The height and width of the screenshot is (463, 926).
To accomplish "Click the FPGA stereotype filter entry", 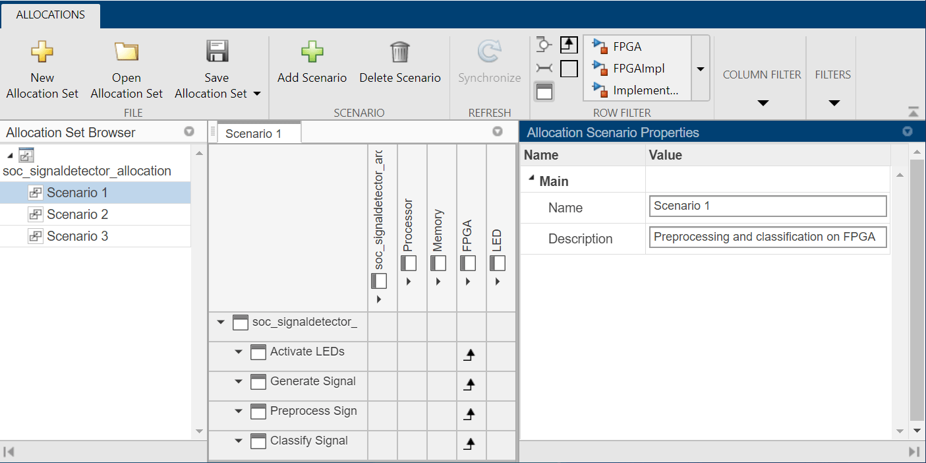I will [x=627, y=46].
